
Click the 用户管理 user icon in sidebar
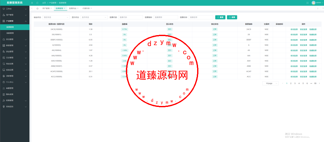point(4,15)
